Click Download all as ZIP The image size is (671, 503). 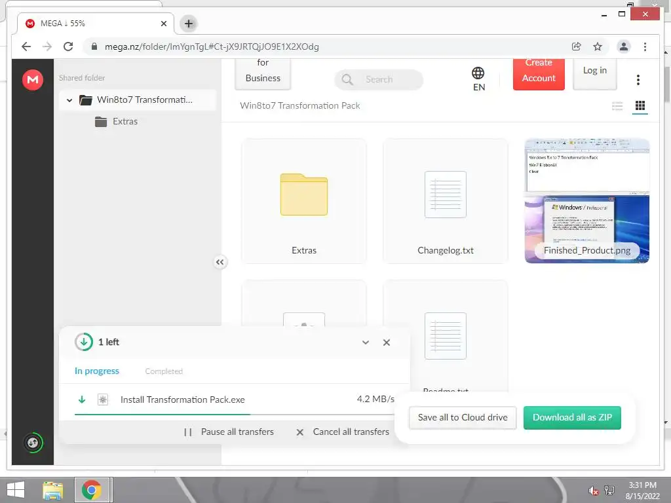pyautogui.click(x=572, y=417)
